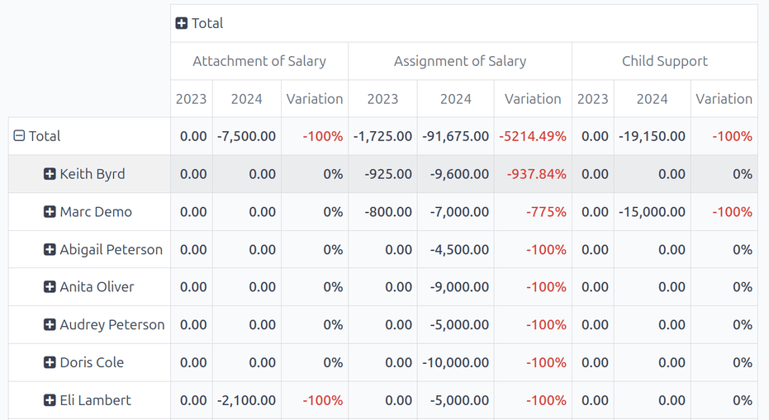The height and width of the screenshot is (420, 769).
Task: Click Doris Cole's -10,000.00 assignment cell
Action: click(x=455, y=362)
